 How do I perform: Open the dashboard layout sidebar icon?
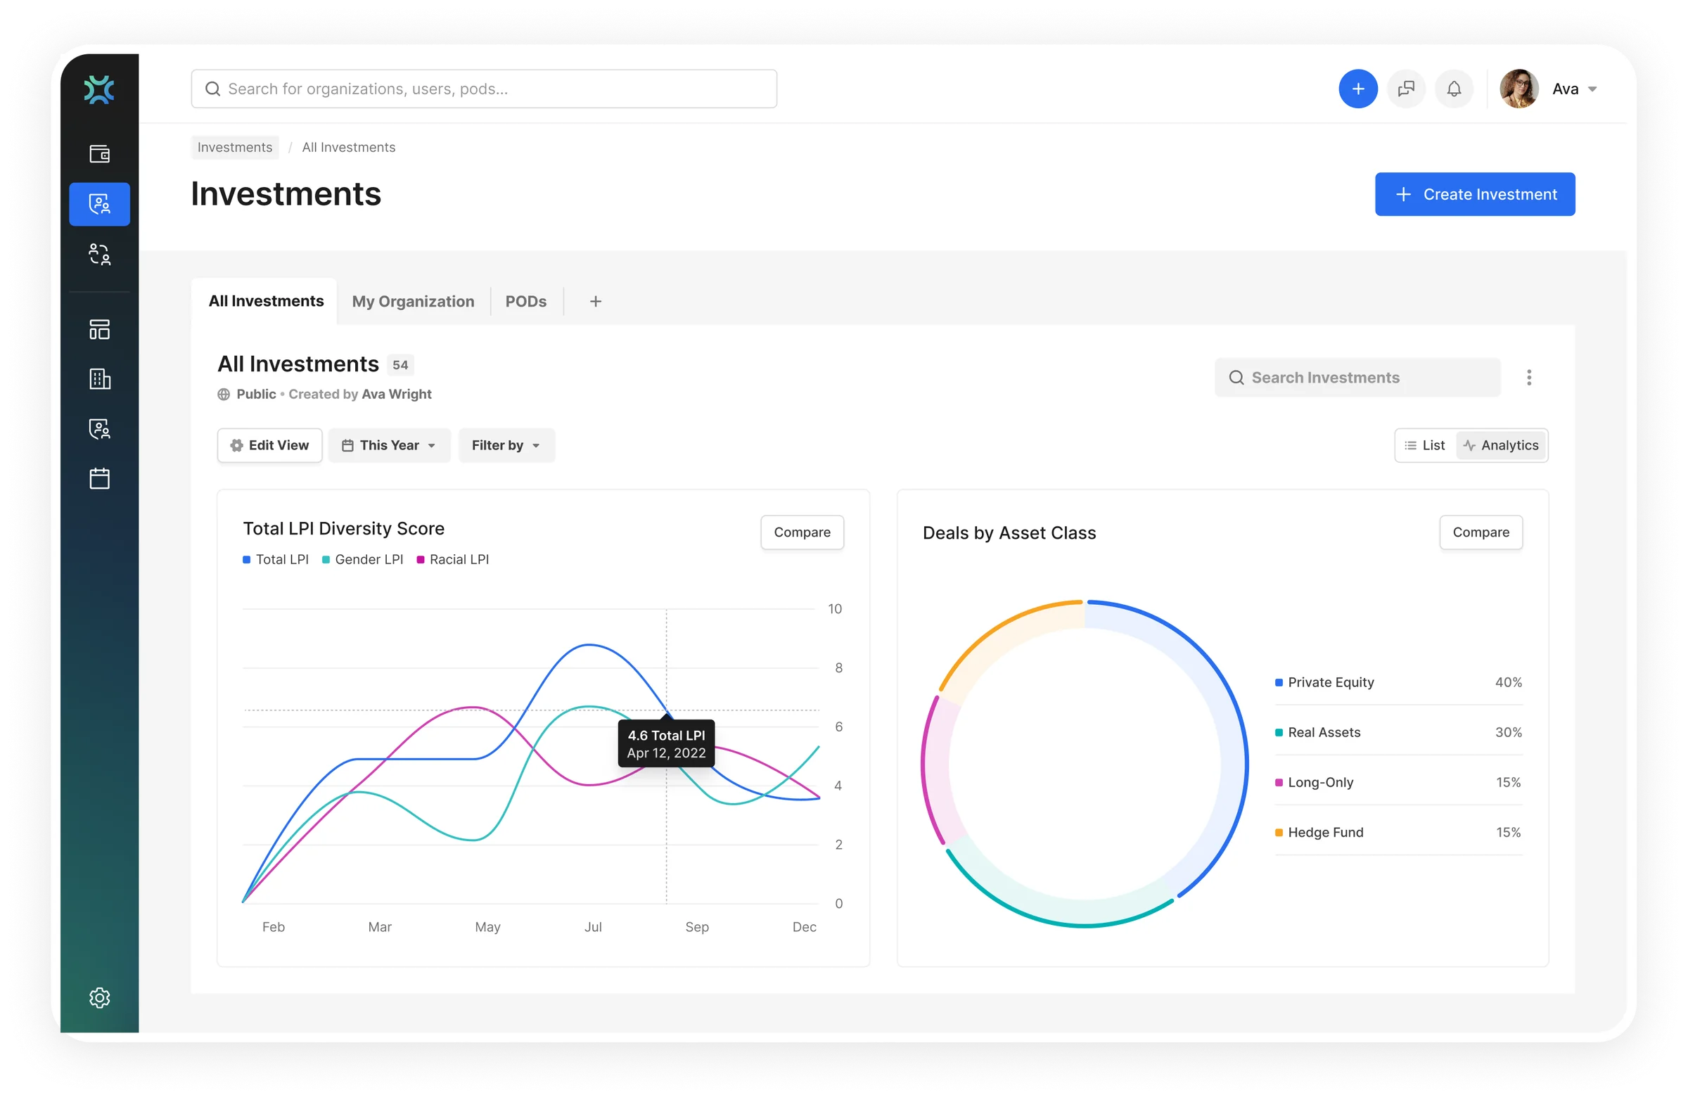click(99, 330)
